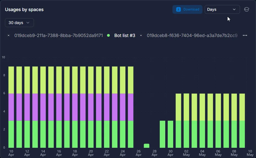Image resolution: width=256 pixels, height=158 pixels.
Task: Click the green bar for 29 Apr
Action: click(162, 134)
